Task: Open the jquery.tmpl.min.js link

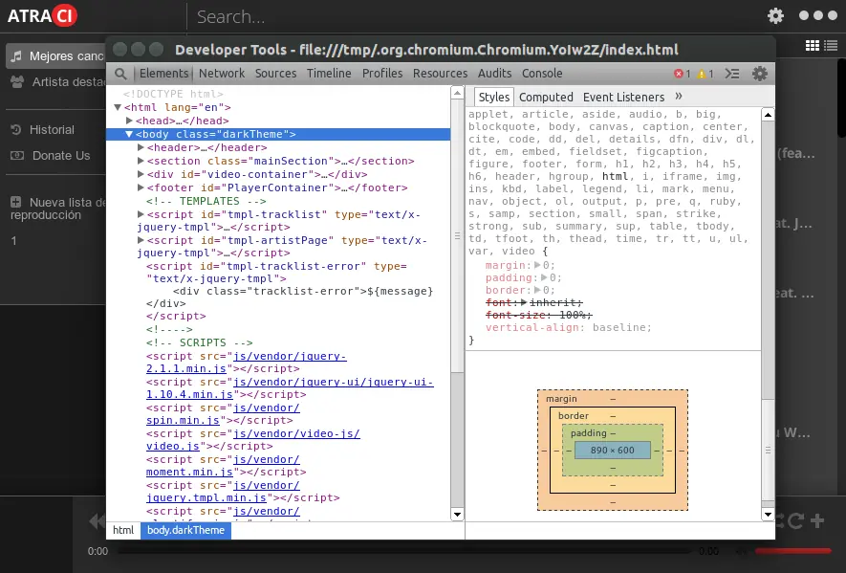Action: (x=223, y=492)
